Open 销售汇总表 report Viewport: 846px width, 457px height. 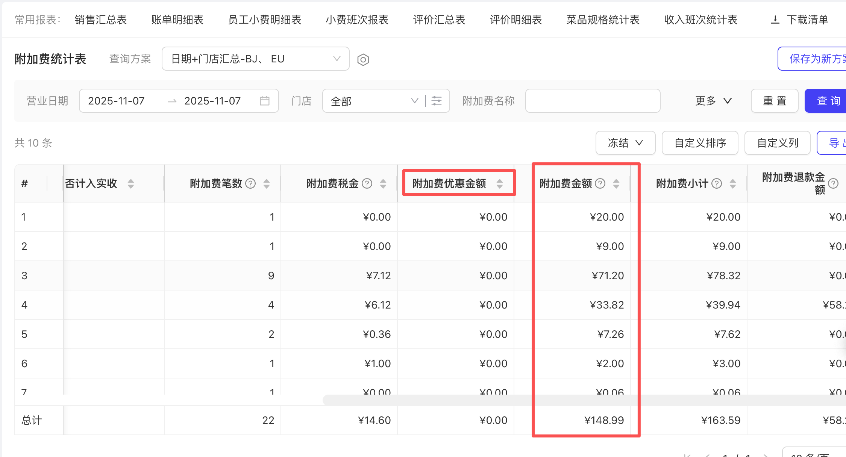pyautogui.click(x=100, y=20)
